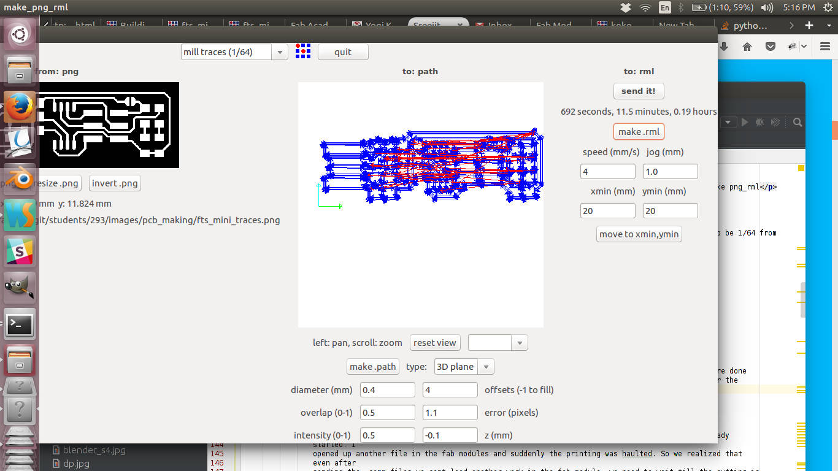The width and height of the screenshot is (838, 471).
Task: Open Slack from the dock
Action: pyautogui.click(x=20, y=251)
